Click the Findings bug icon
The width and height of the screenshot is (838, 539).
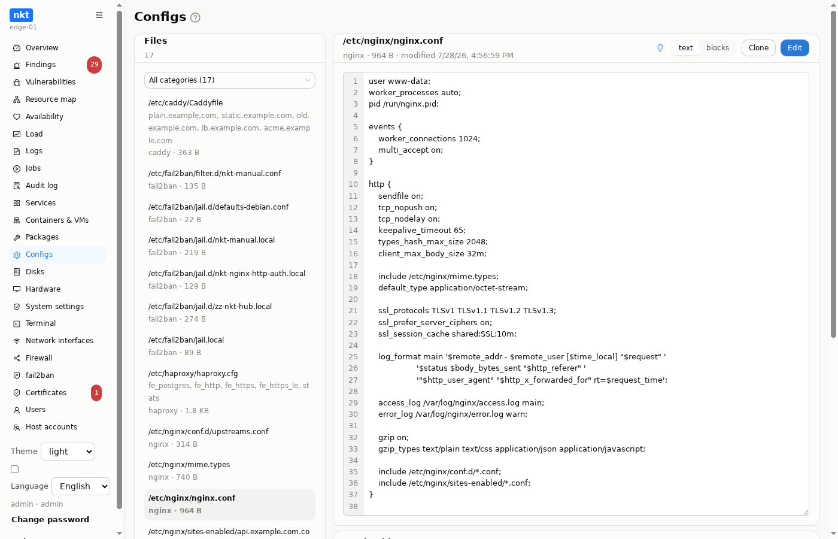17,65
